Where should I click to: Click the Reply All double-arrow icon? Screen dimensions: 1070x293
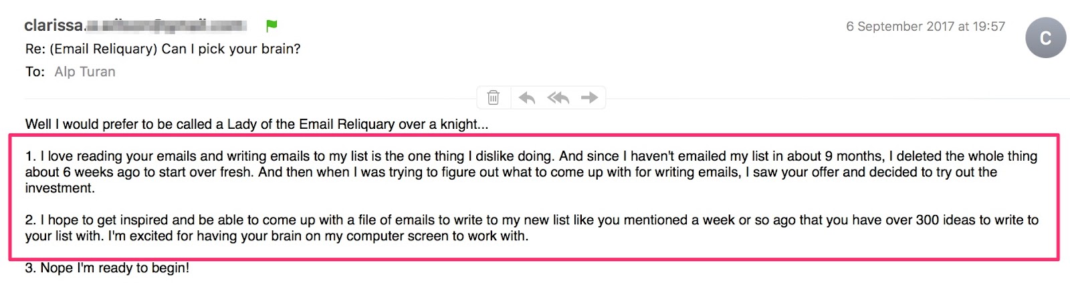click(x=558, y=98)
